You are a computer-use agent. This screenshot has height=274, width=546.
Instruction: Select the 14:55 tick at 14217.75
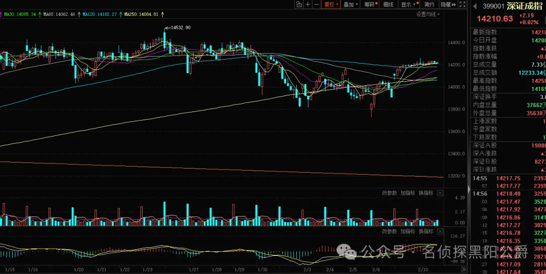(x=509, y=179)
